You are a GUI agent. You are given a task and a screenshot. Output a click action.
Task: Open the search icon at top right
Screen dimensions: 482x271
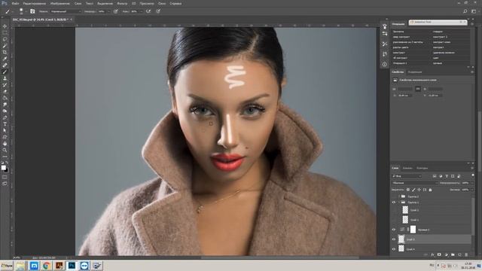[465, 11]
